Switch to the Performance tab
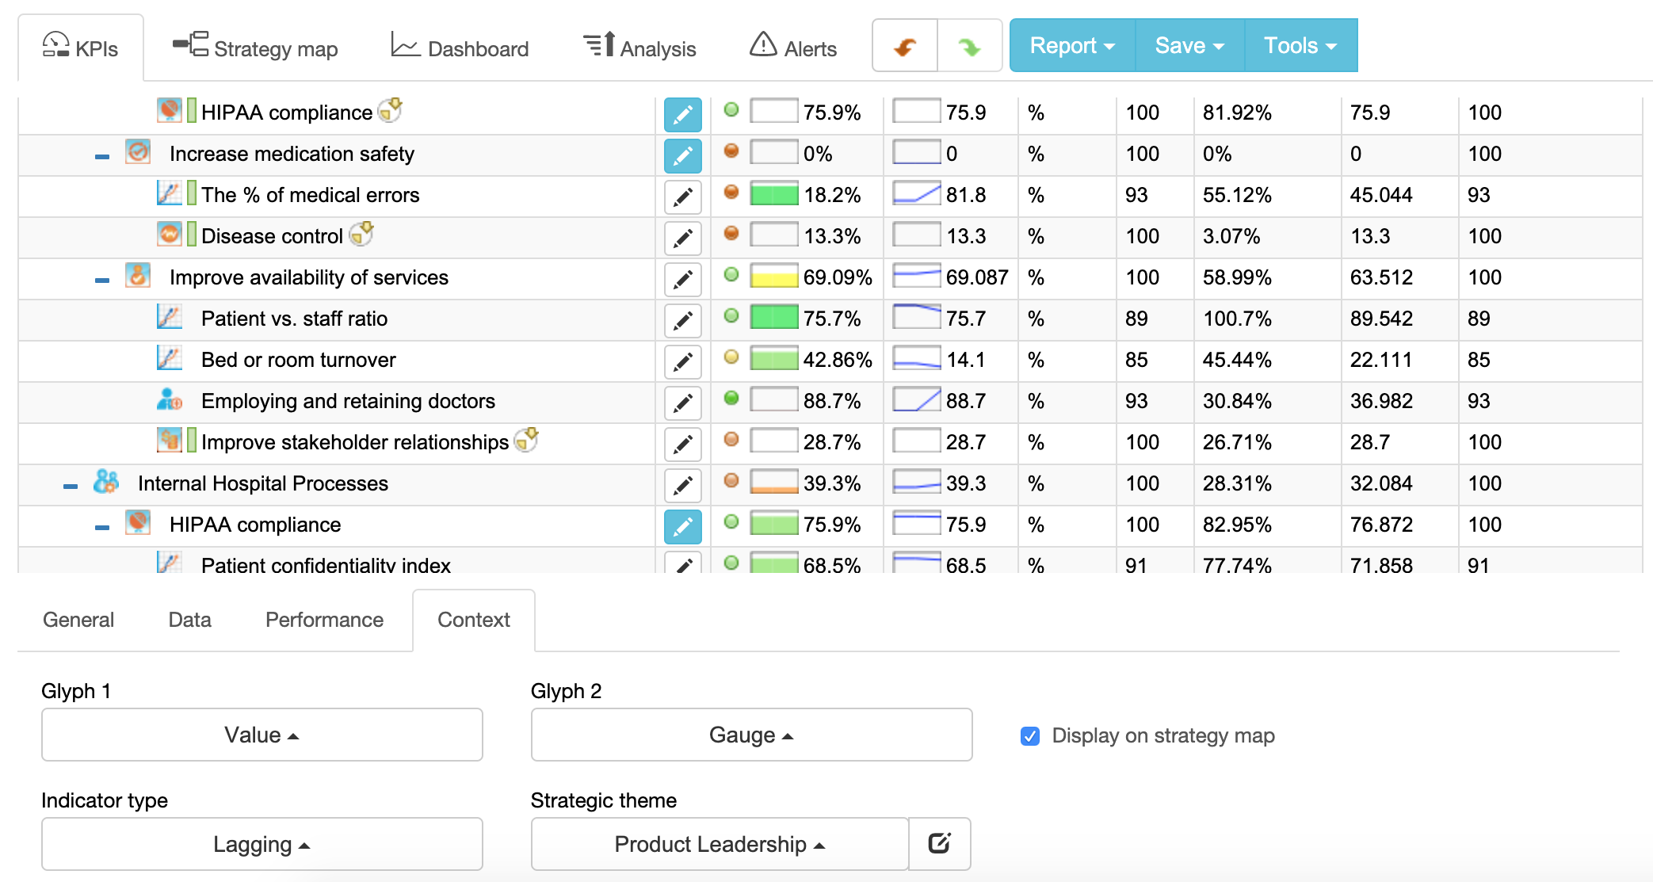This screenshot has height=882, width=1653. [x=323, y=620]
